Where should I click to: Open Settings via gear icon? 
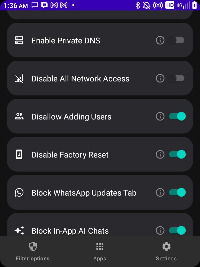[x=166, y=246]
